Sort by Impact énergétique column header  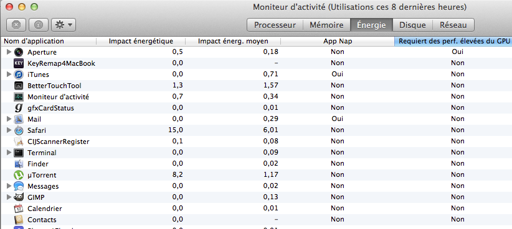pos(141,42)
